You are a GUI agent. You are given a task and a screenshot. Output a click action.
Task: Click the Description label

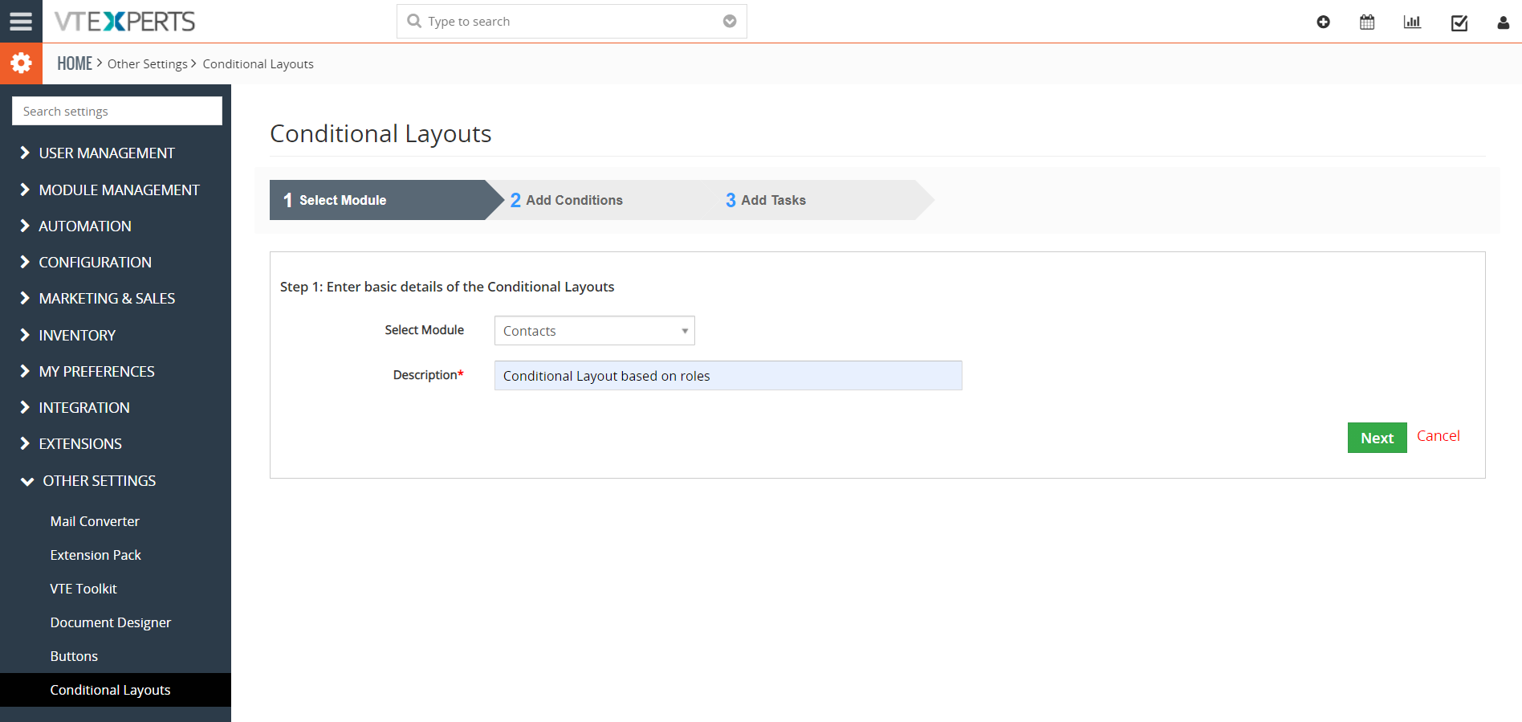(x=428, y=375)
